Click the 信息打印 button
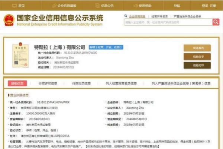This screenshot has width=223, height=149. 197,65
